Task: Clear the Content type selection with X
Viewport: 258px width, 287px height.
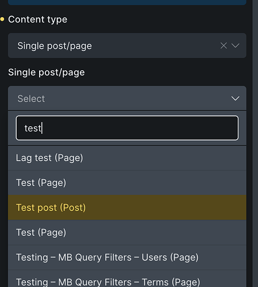Action: (x=224, y=46)
